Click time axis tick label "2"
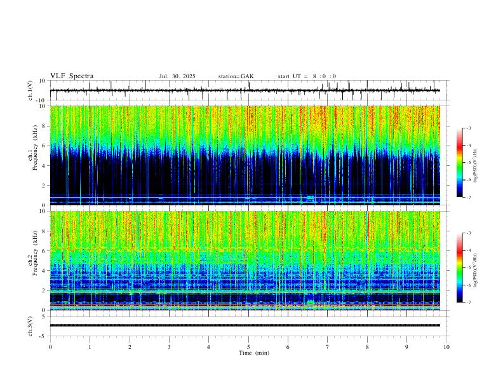503x389 pixels. pos(130,347)
